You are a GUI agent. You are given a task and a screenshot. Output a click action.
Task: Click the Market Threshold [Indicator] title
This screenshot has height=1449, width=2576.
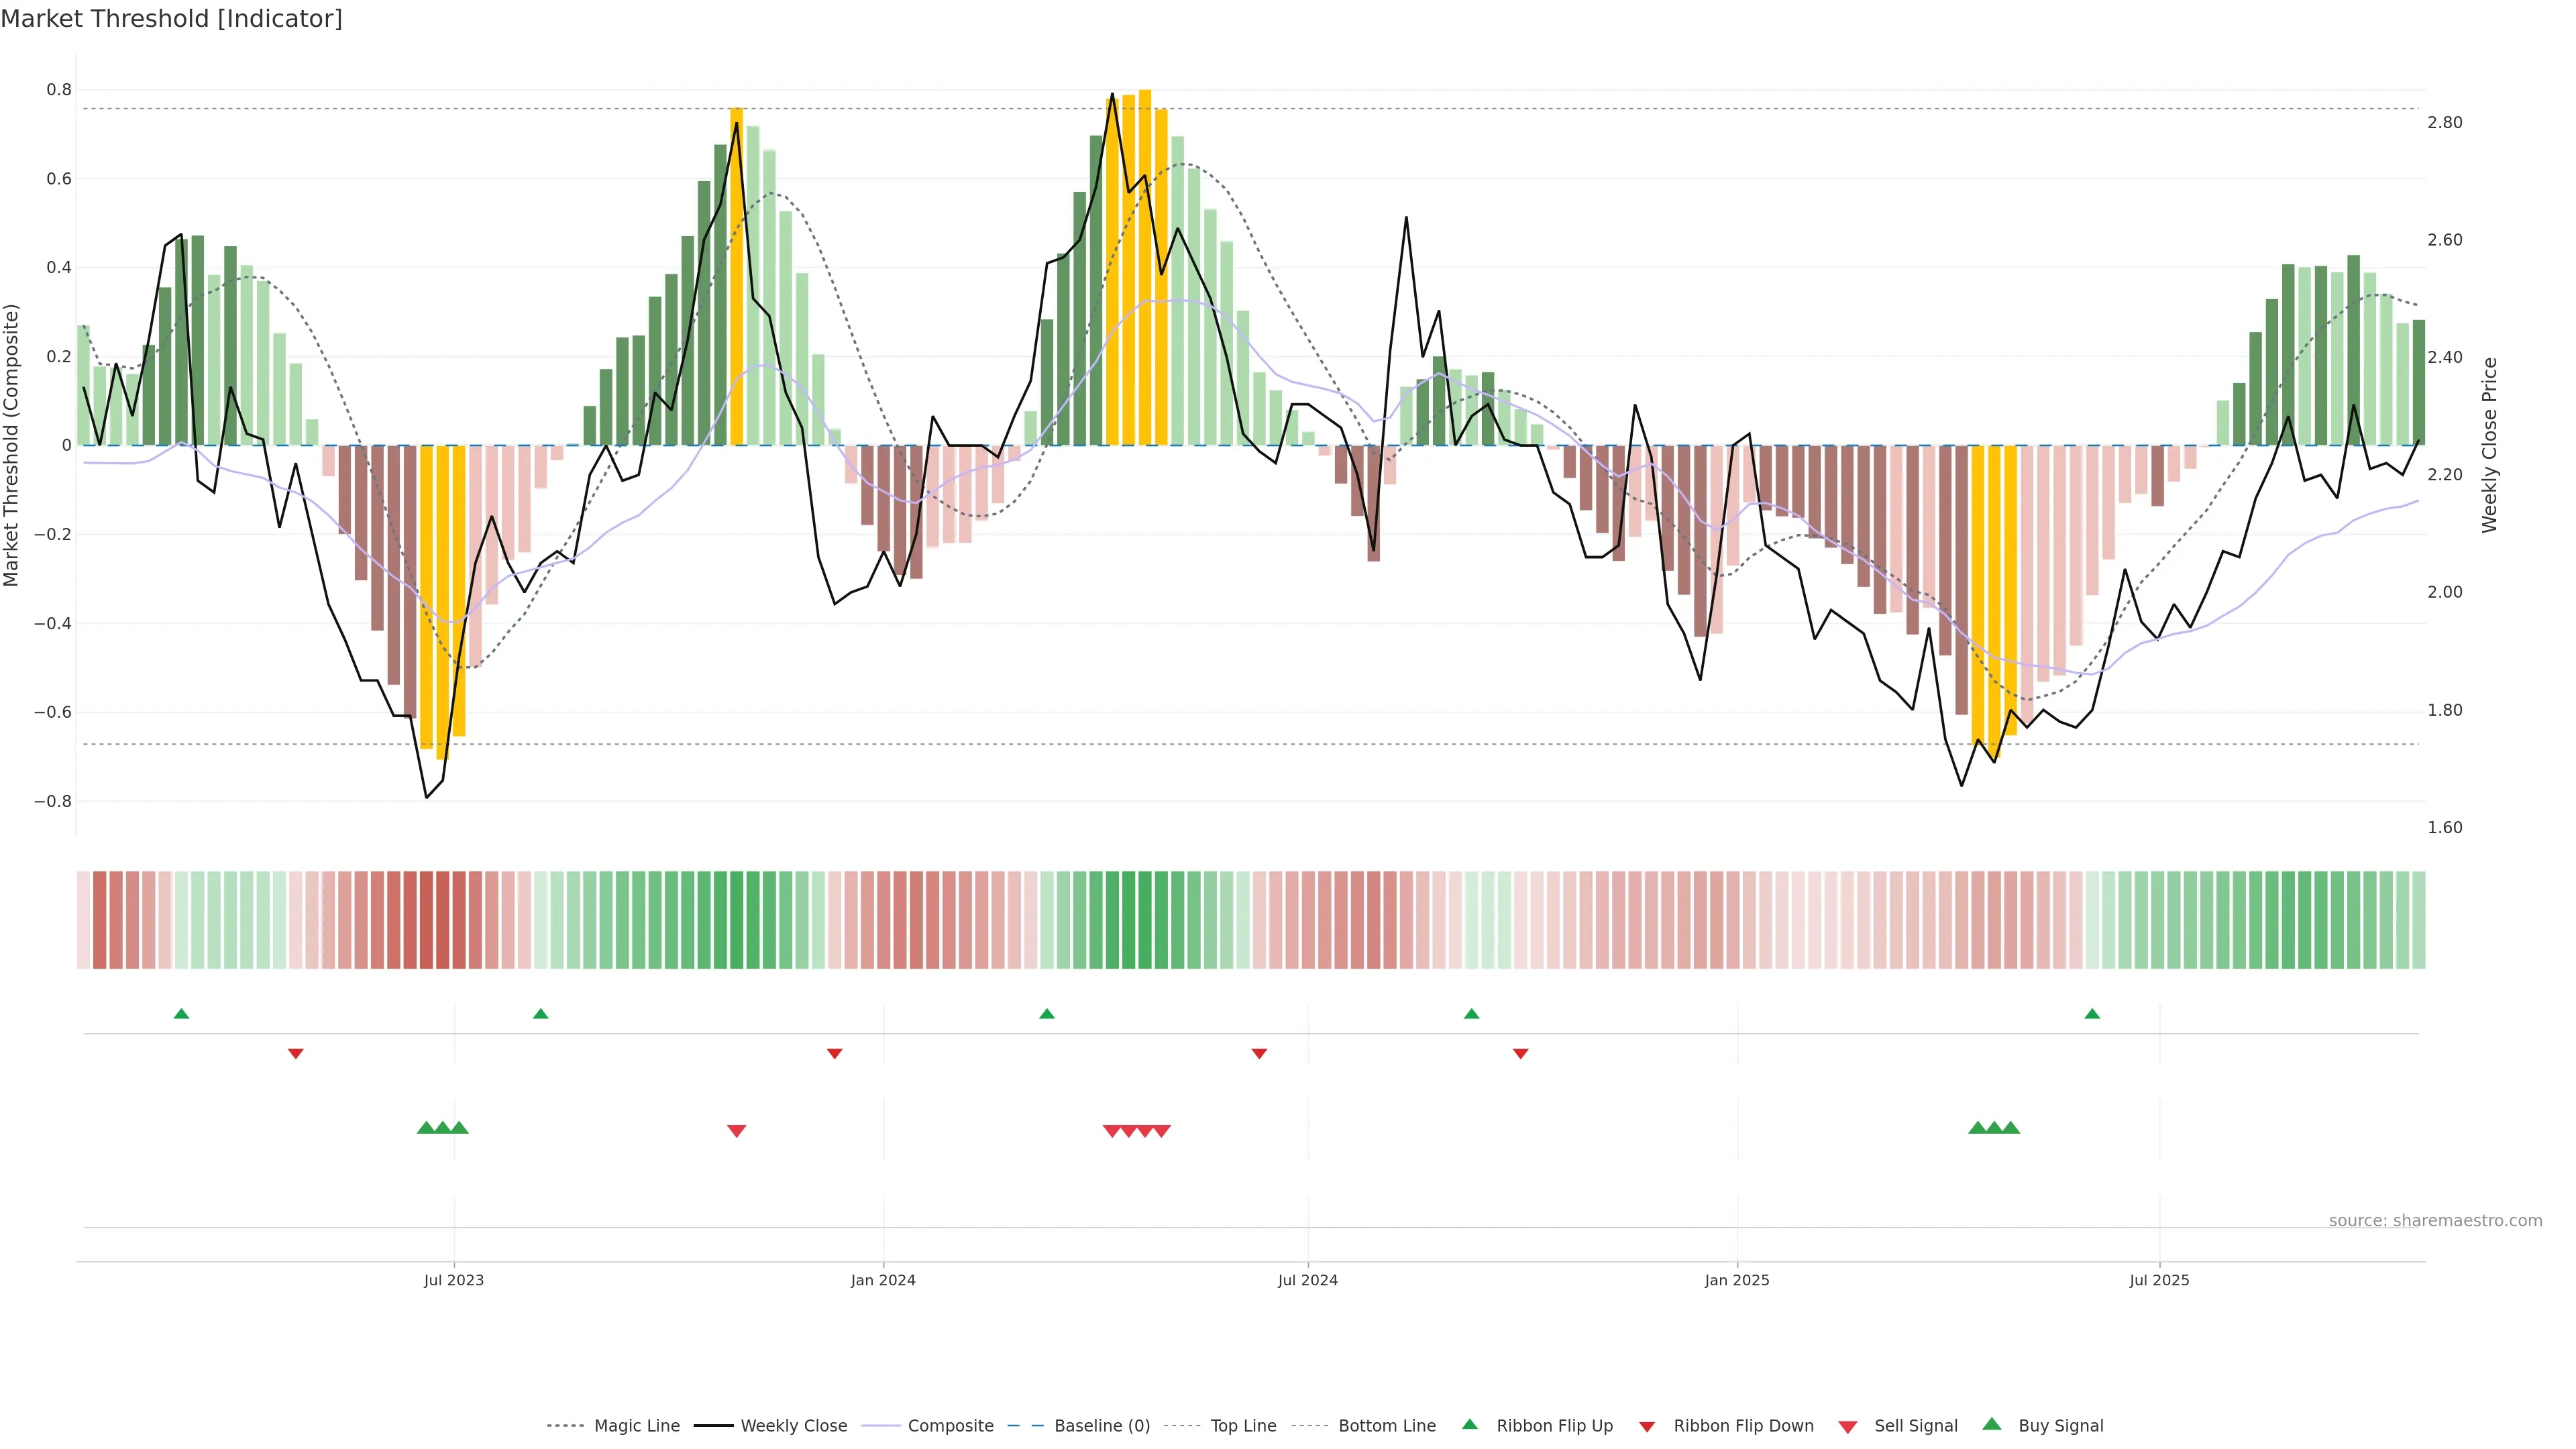[171, 19]
